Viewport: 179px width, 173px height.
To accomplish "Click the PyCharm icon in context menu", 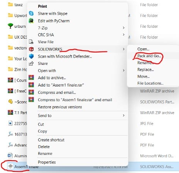I will 31,20.
